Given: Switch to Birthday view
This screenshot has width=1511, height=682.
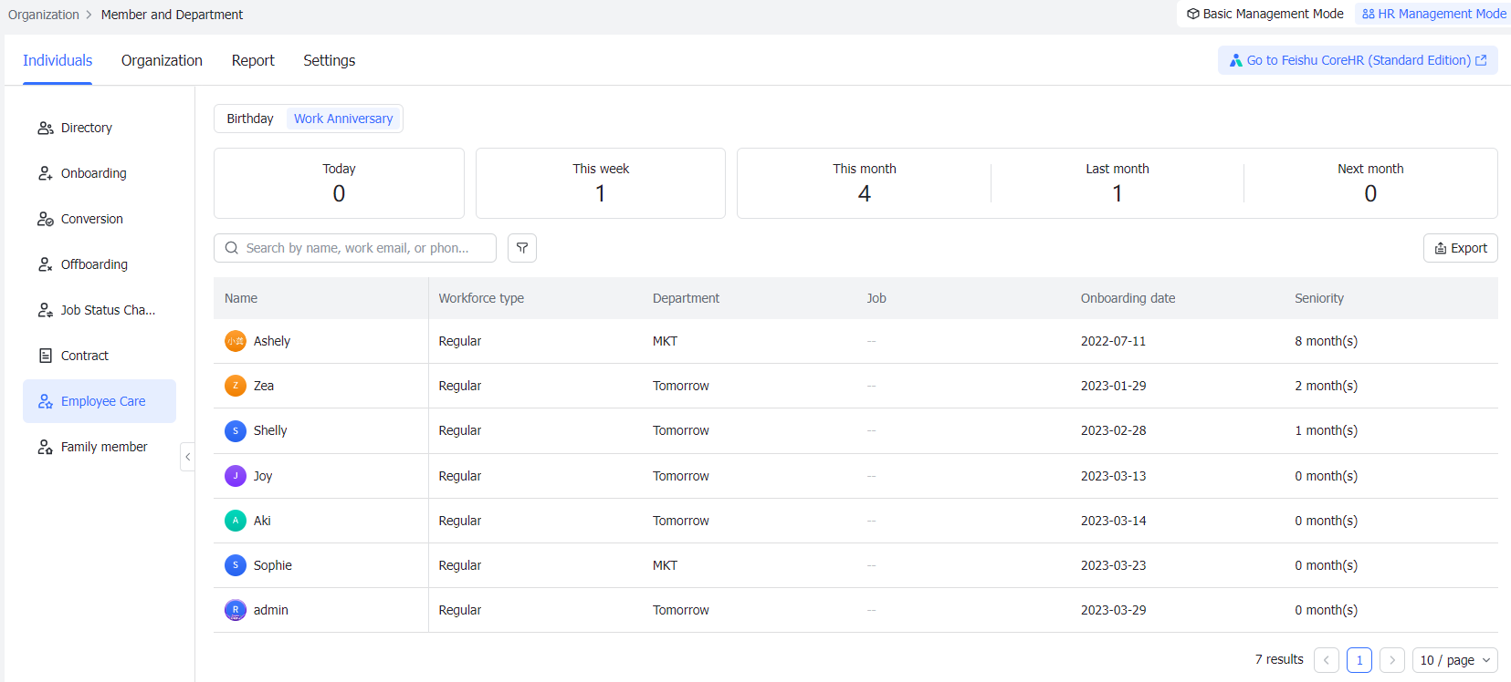Looking at the screenshot, I should click(x=250, y=119).
